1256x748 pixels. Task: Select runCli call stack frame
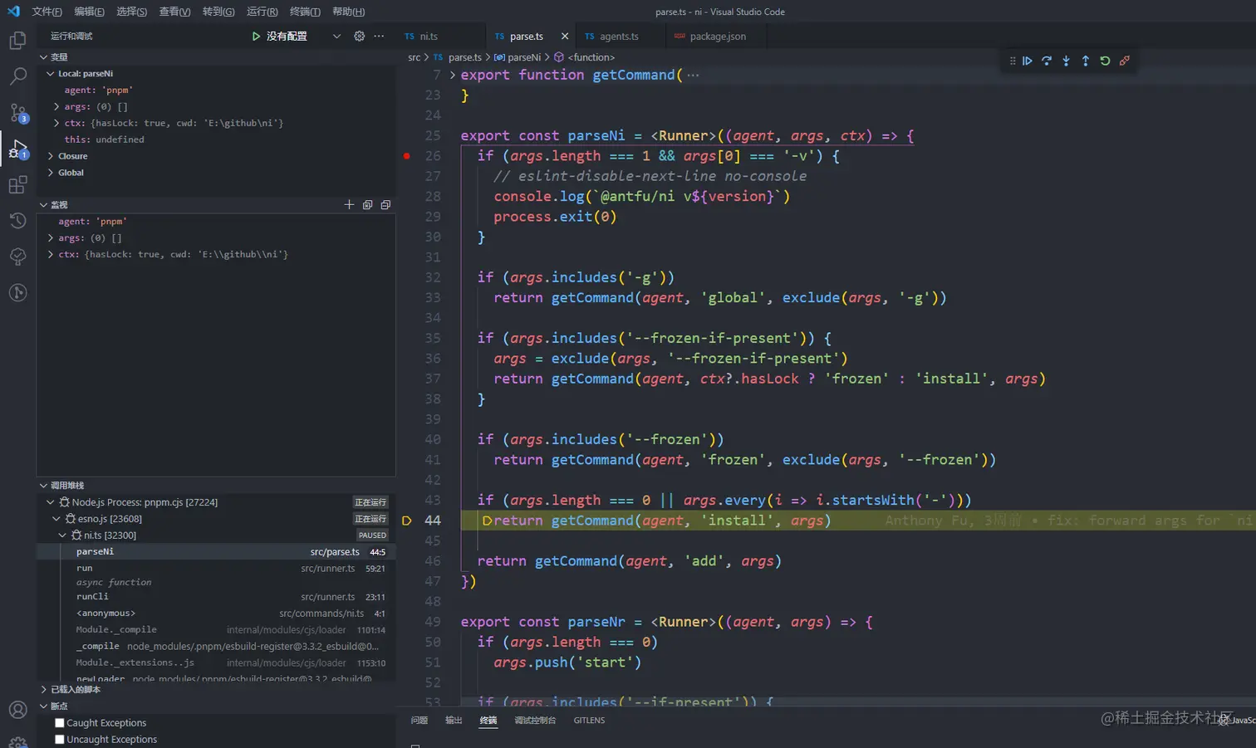pyautogui.click(x=216, y=597)
